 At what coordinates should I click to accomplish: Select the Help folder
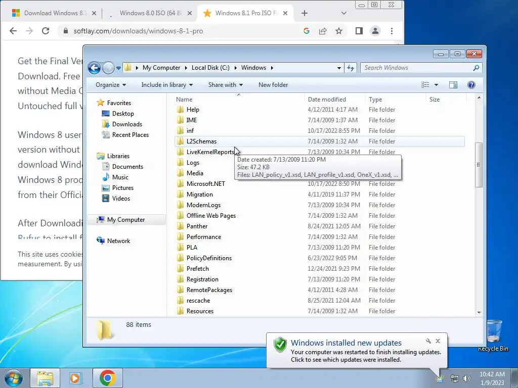click(193, 110)
